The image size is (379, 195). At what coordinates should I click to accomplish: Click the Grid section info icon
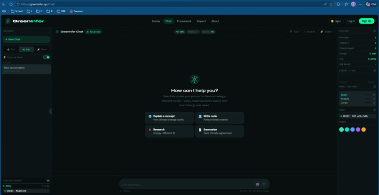coord(375,110)
